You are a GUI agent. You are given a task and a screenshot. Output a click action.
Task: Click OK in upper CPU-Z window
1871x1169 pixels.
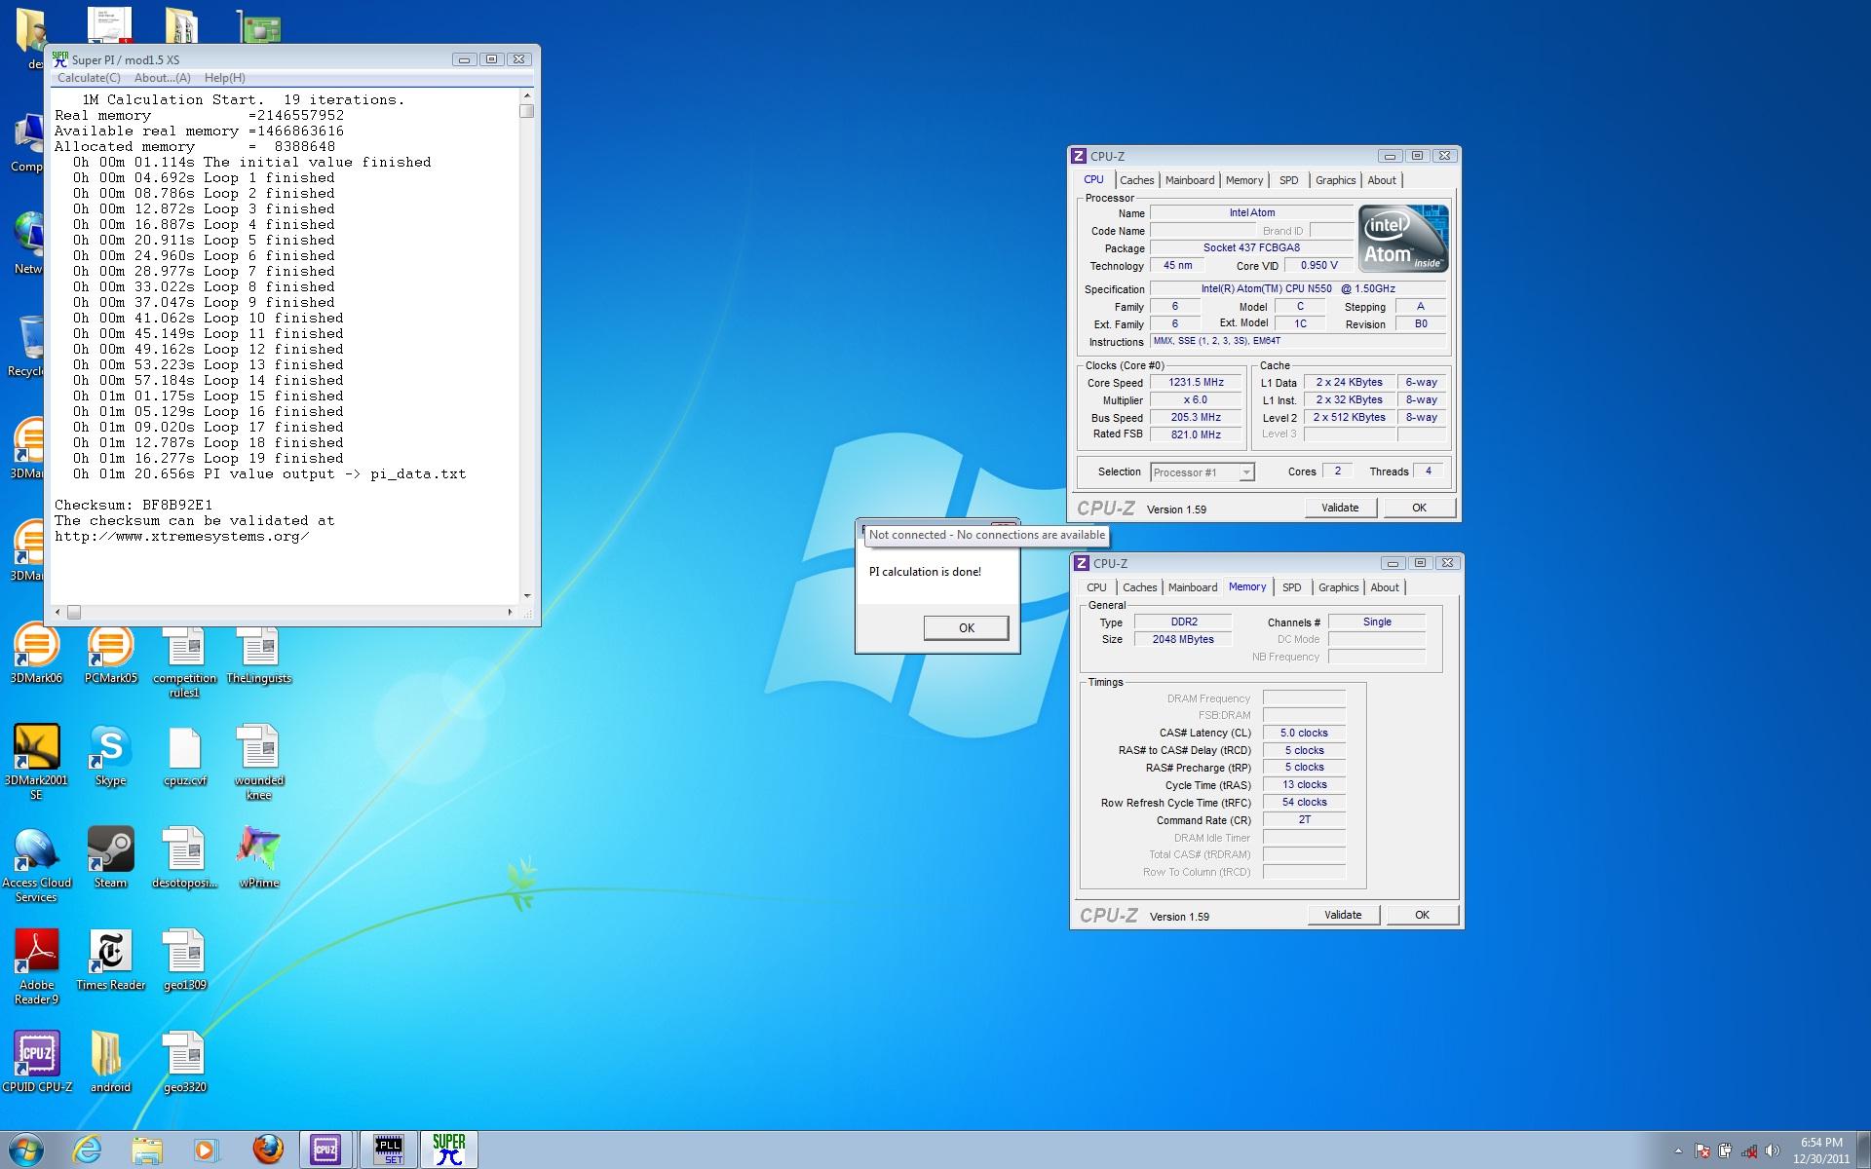(1419, 508)
